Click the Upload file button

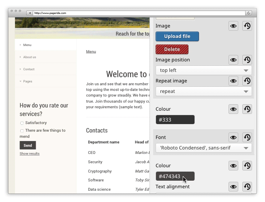(x=177, y=36)
